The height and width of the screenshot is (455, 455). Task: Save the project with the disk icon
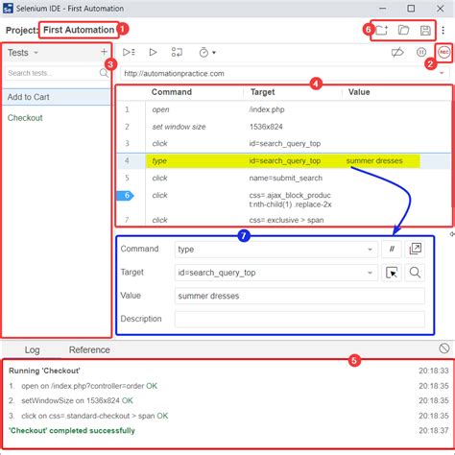click(425, 31)
